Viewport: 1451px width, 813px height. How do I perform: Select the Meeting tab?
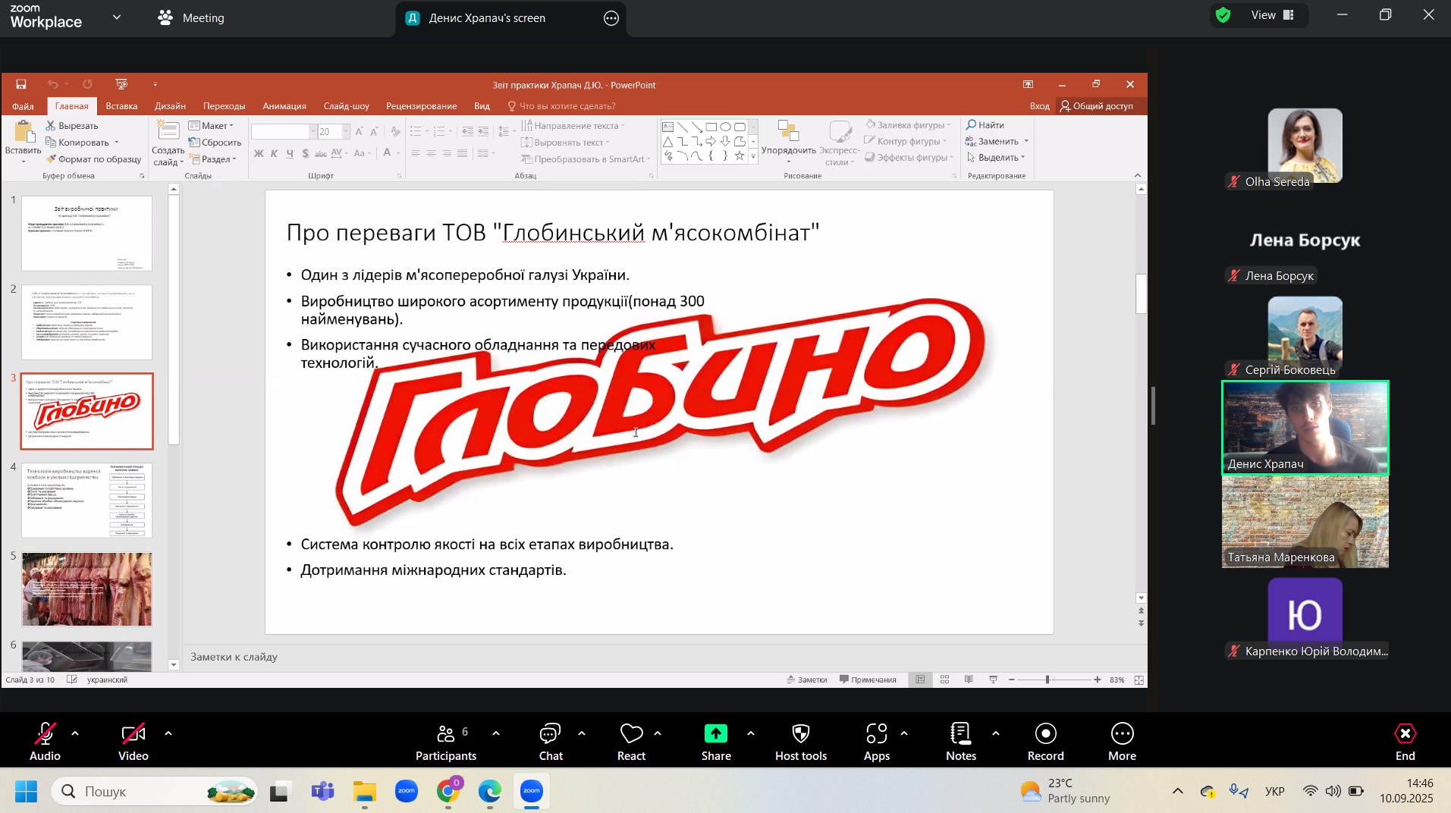191,17
